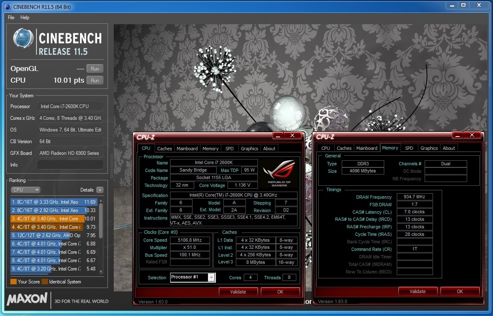Switch to Memory tab in left CPU-Z window
This screenshot has width=493, height=316.
[x=210, y=148]
